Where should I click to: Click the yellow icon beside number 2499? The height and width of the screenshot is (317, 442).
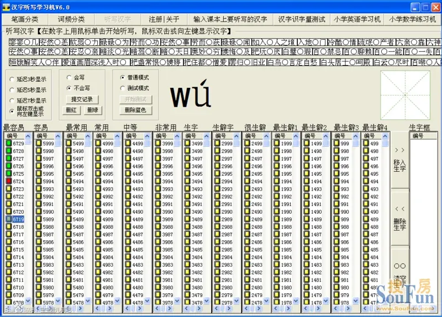pos(246,144)
